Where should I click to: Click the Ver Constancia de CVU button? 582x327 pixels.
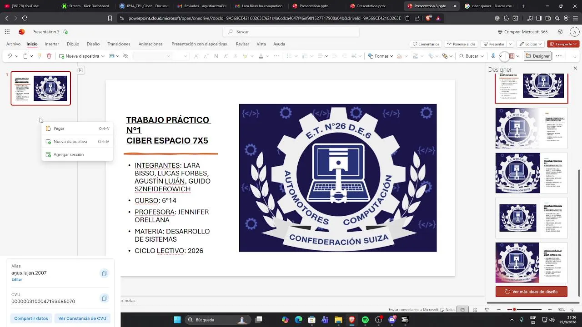click(x=82, y=318)
